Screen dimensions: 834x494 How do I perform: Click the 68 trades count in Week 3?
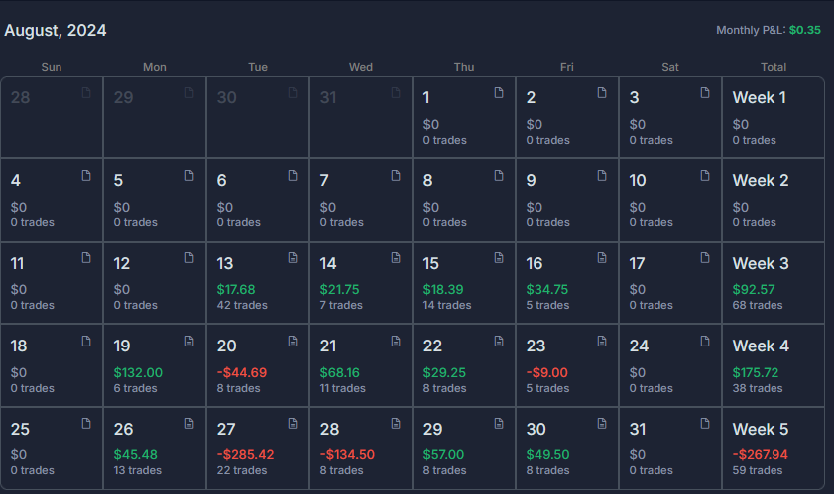point(758,306)
